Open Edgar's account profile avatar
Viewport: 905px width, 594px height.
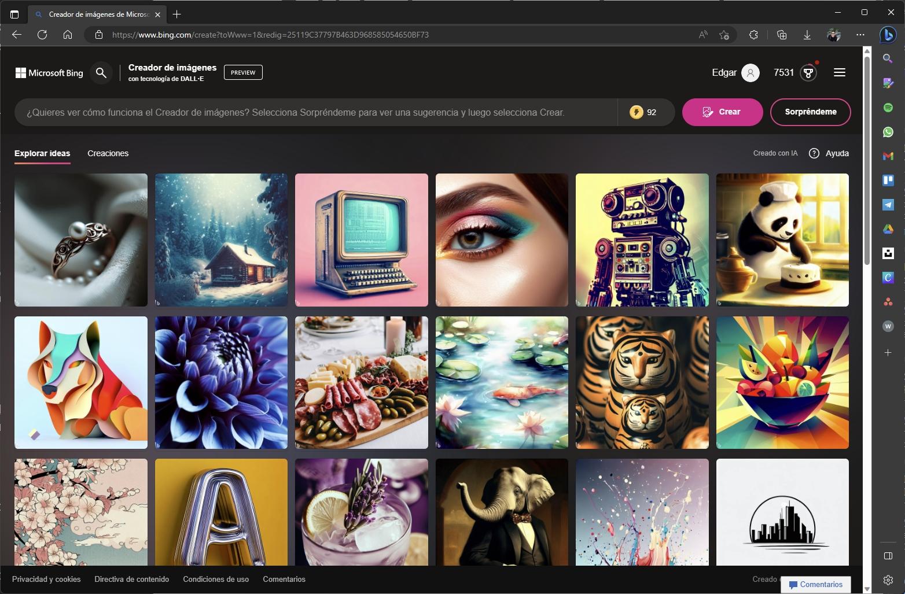pyautogui.click(x=750, y=73)
